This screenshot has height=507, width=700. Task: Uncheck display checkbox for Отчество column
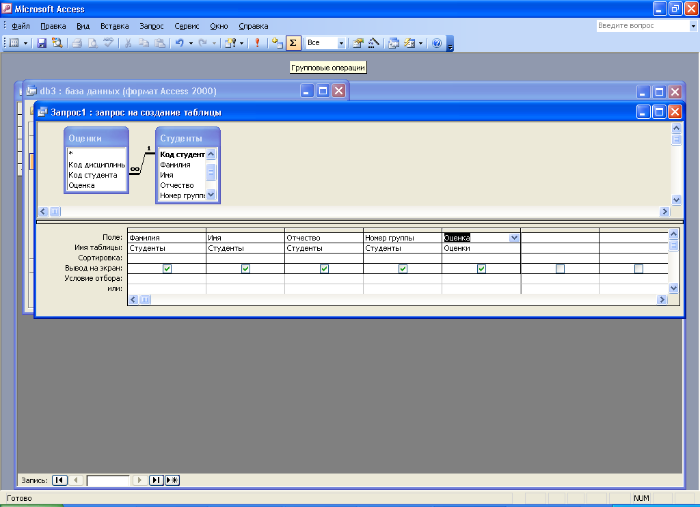pyautogui.click(x=324, y=269)
